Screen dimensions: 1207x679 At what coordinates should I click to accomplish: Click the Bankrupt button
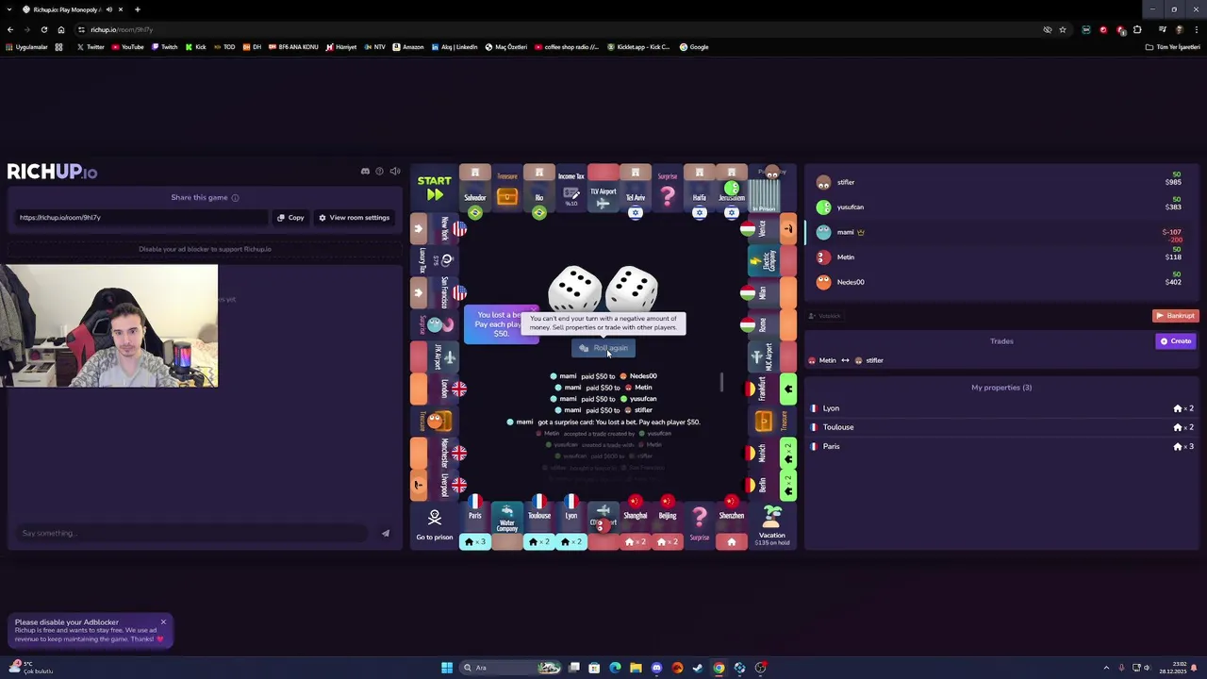pos(1175,316)
